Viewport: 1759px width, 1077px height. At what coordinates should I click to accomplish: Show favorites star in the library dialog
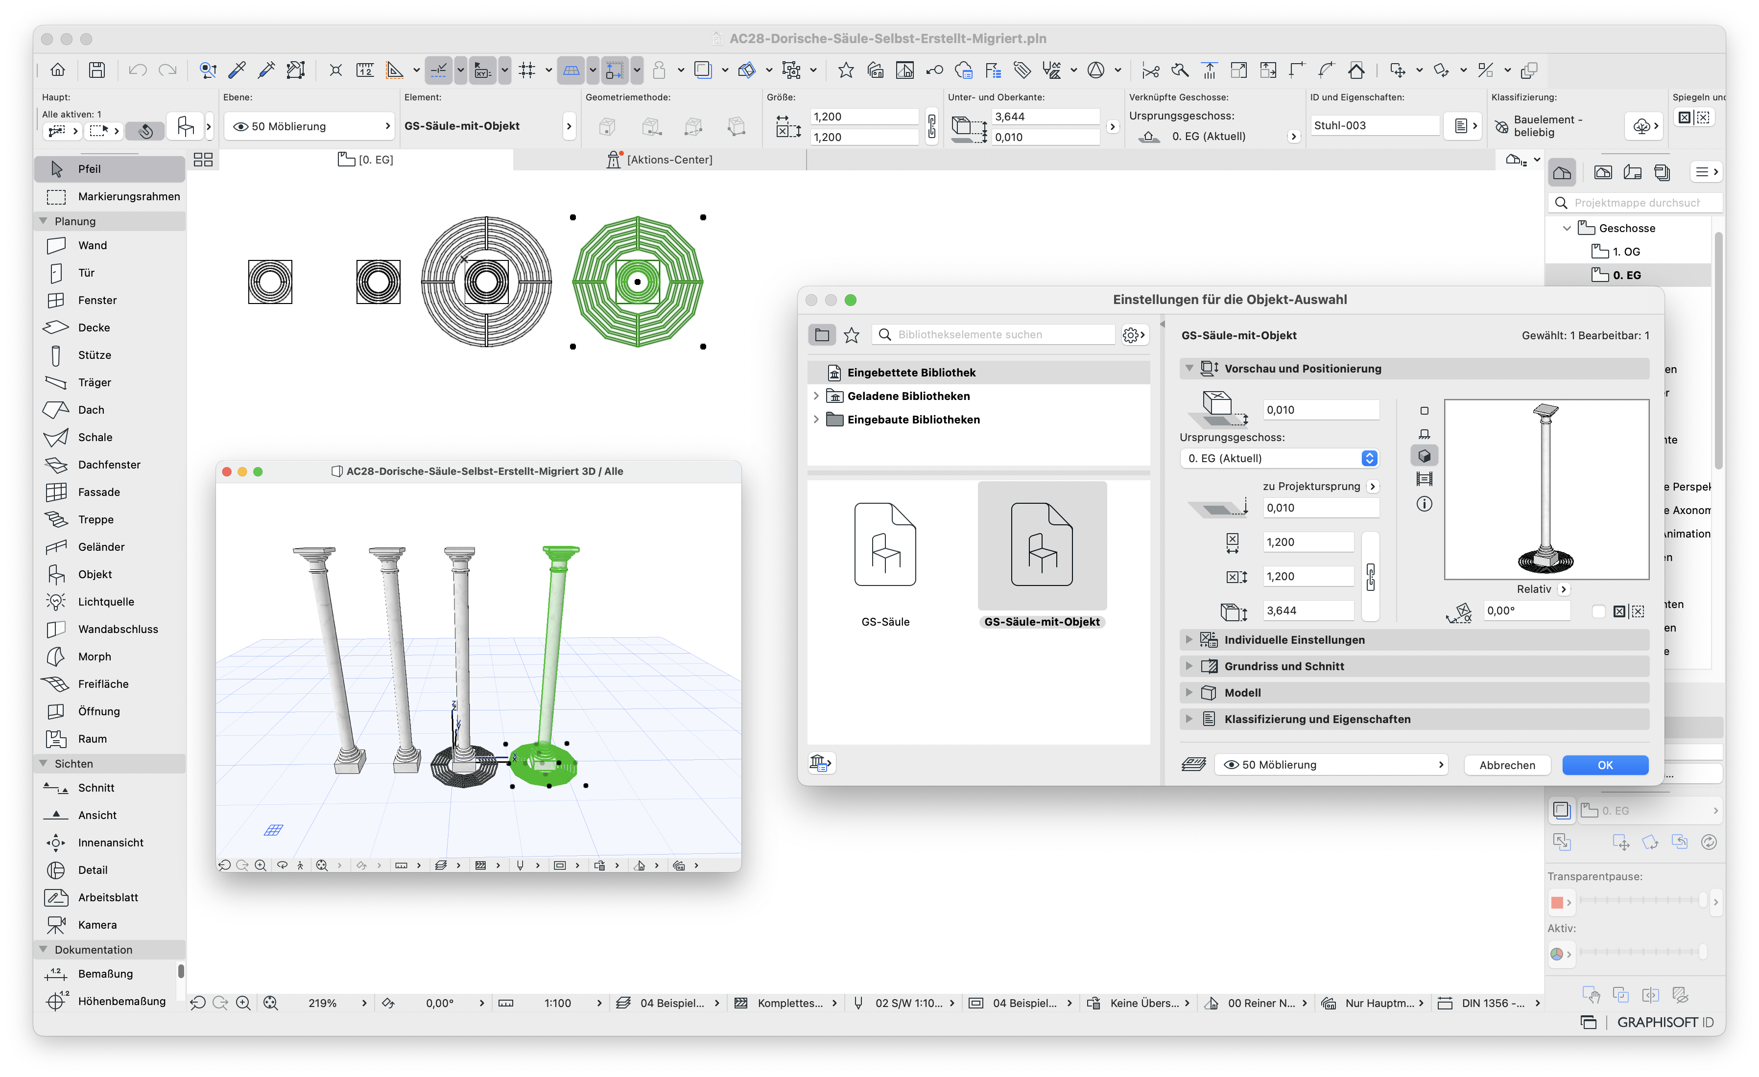click(x=852, y=335)
